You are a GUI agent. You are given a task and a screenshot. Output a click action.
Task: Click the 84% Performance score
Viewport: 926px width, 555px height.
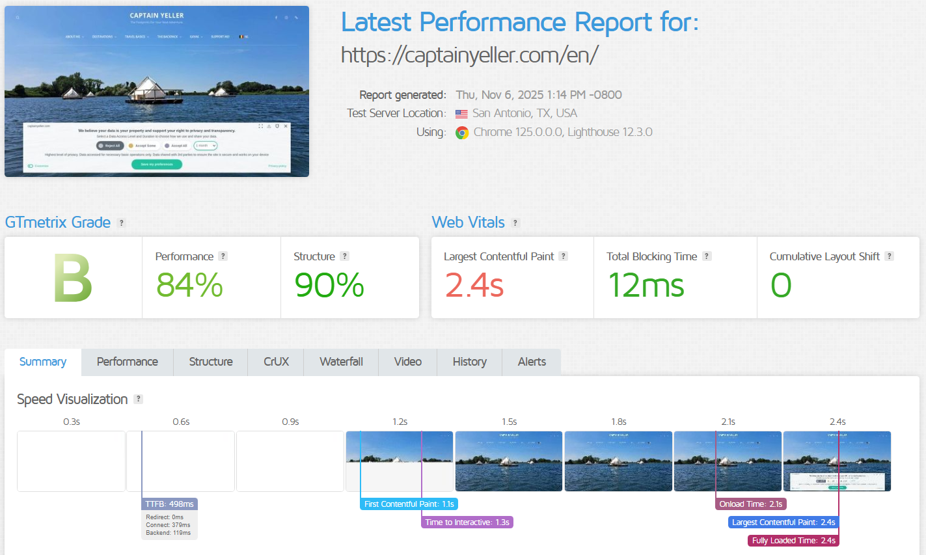(x=189, y=285)
